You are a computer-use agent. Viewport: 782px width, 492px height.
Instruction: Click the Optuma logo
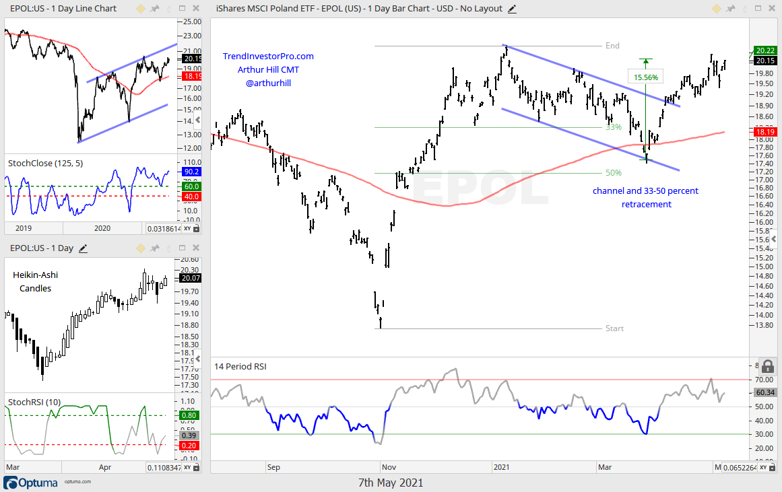tap(31, 483)
